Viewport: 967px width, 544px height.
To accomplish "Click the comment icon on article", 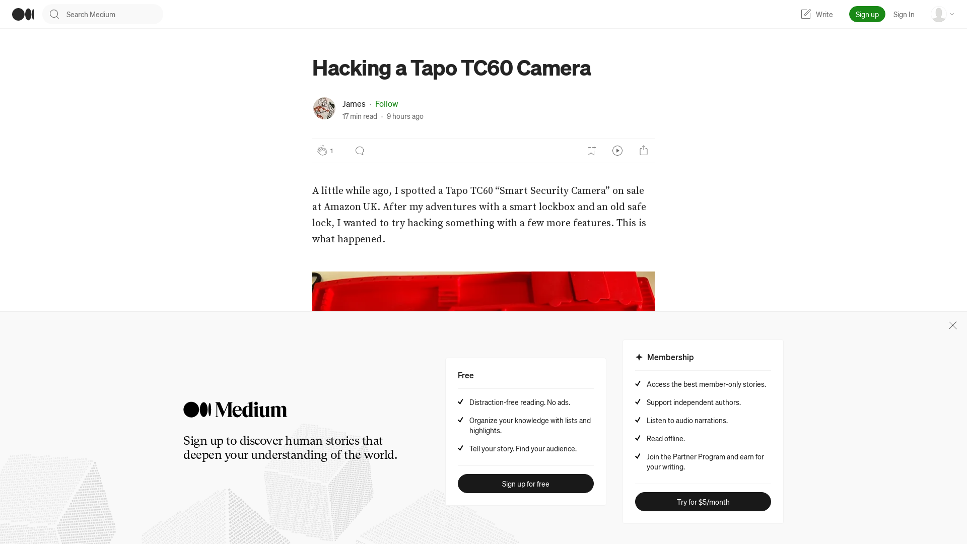I will (x=359, y=150).
